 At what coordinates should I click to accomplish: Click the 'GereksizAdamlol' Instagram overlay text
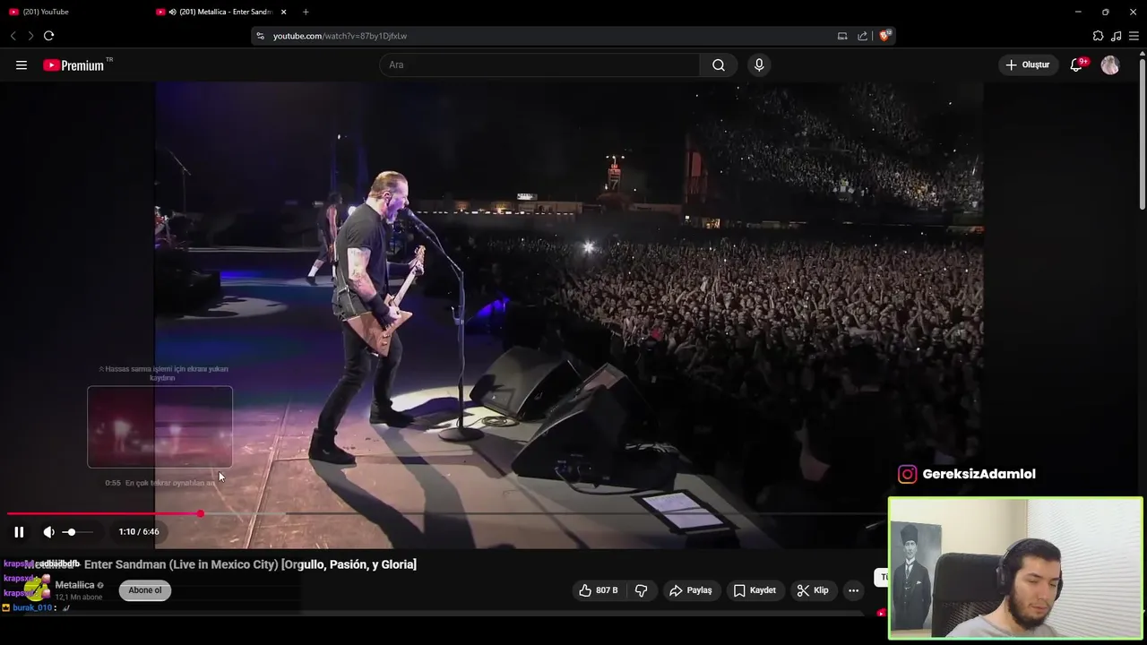coord(979,474)
